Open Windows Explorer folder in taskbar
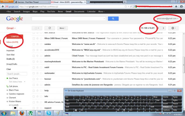185x116 pixels. pyautogui.click(x=13, y=113)
